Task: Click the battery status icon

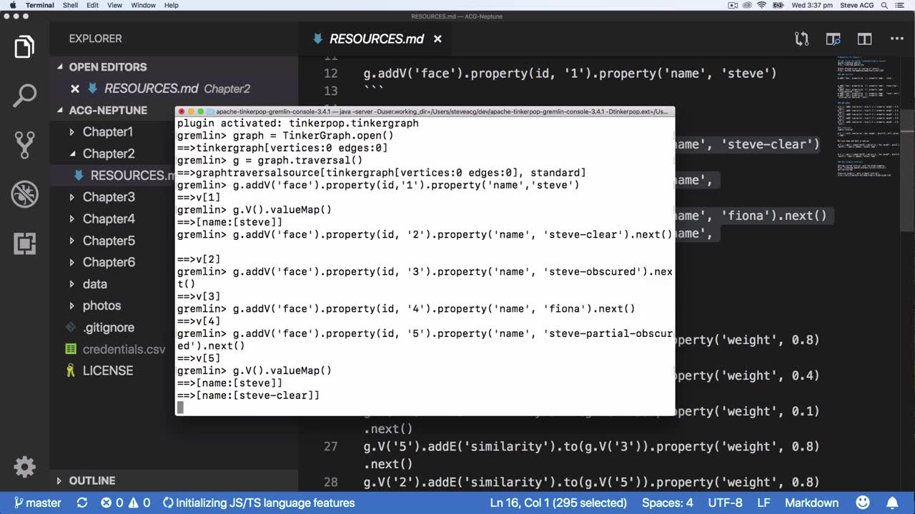Action: (x=778, y=5)
